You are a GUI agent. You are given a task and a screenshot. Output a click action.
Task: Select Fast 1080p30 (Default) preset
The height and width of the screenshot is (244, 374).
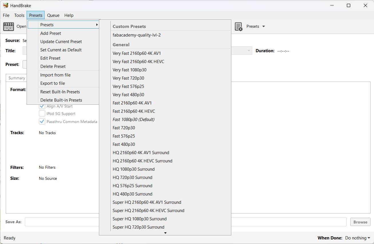pos(165,120)
